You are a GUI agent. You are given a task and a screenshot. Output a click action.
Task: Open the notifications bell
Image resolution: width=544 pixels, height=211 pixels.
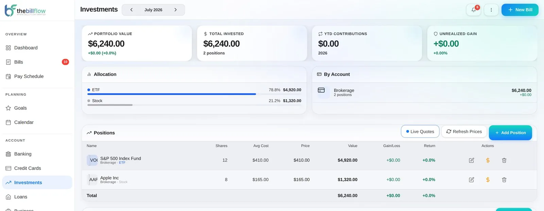tap(474, 10)
